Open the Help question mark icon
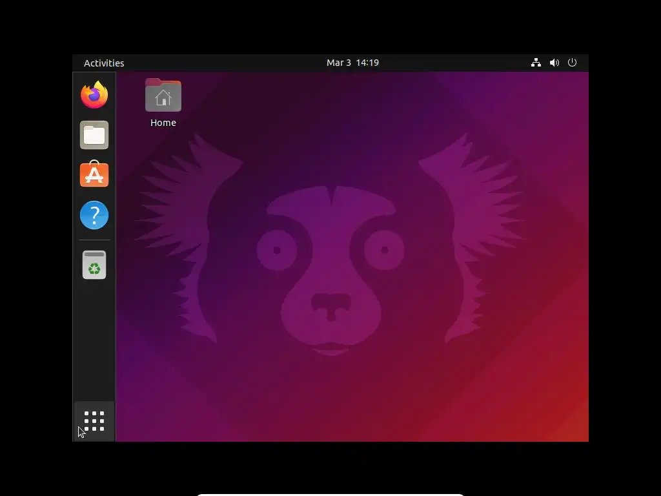The width and height of the screenshot is (661, 496). pos(94,215)
